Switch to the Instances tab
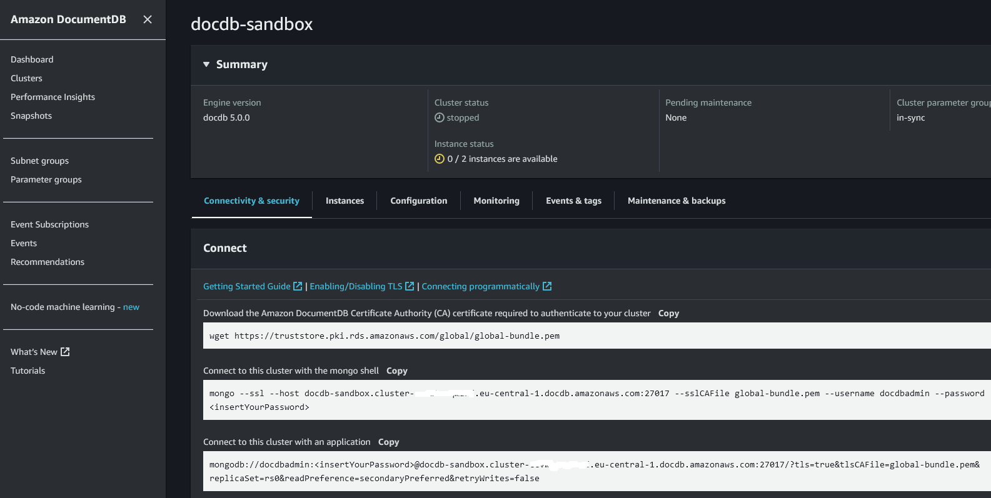This screenshot has width=991, height=498. [345, 201]
